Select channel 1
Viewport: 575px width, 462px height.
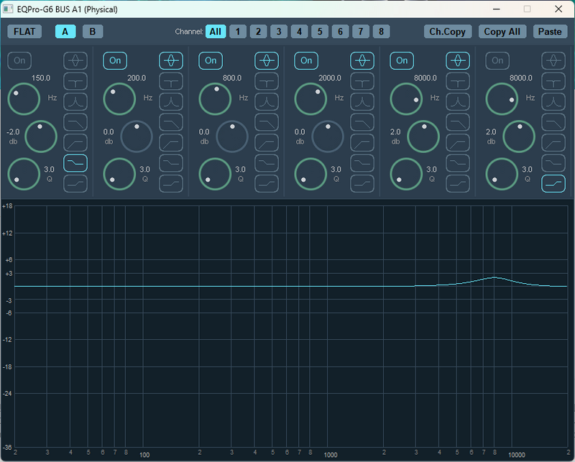(238, 32)
